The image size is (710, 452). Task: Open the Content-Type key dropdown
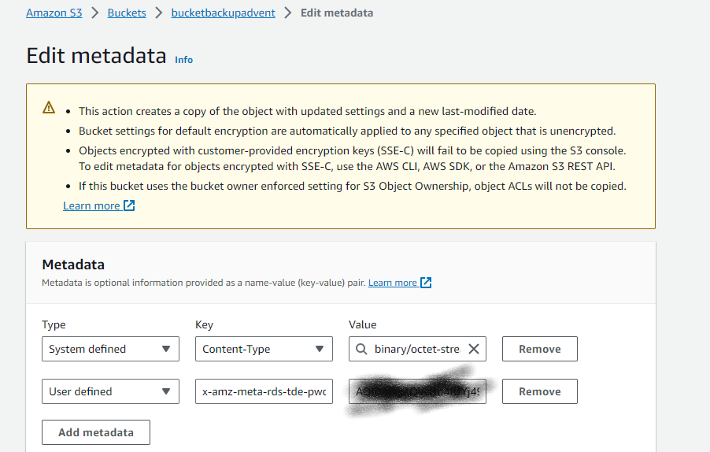pyautogui.click(x=264, y=349)
